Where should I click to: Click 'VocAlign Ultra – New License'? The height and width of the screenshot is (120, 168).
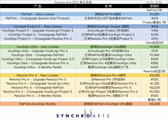(38, 47)
